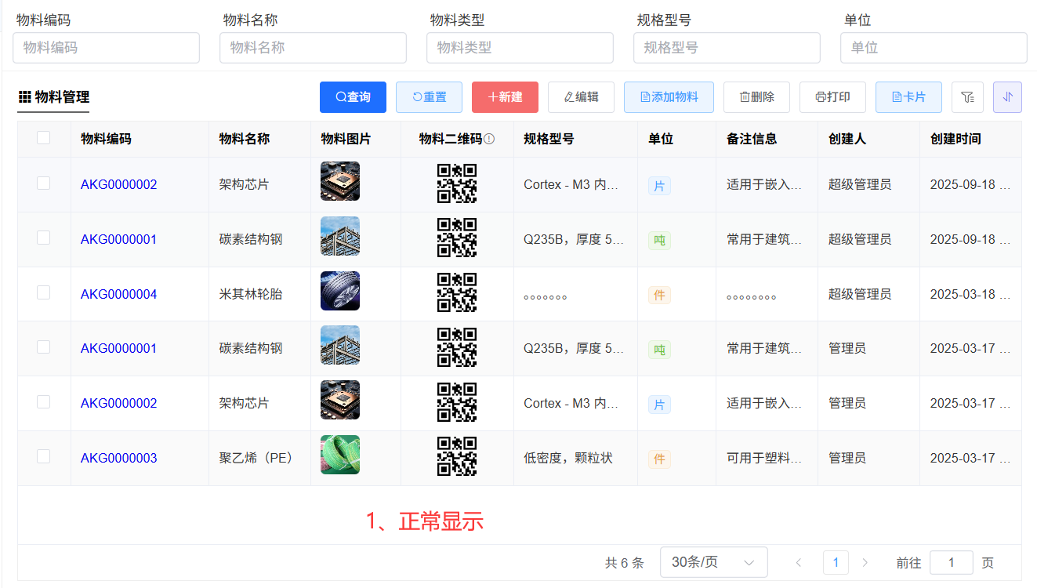Open the 30条/页 page size dropdown
Screen dimensions: 1037x588
713,562
